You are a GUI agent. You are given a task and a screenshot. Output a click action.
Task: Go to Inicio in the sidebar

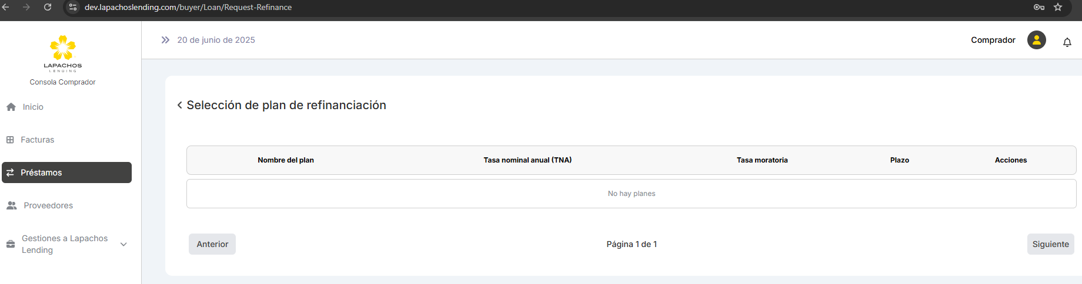tap(33, 107)
